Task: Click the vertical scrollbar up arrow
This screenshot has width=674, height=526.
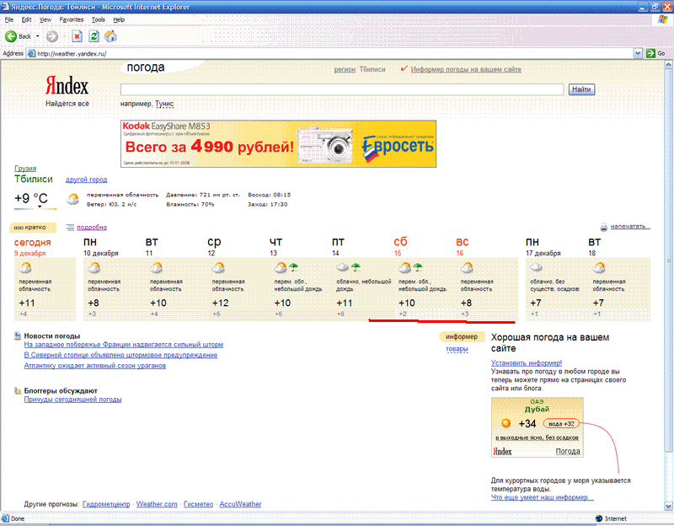Action: coord(668,65)
